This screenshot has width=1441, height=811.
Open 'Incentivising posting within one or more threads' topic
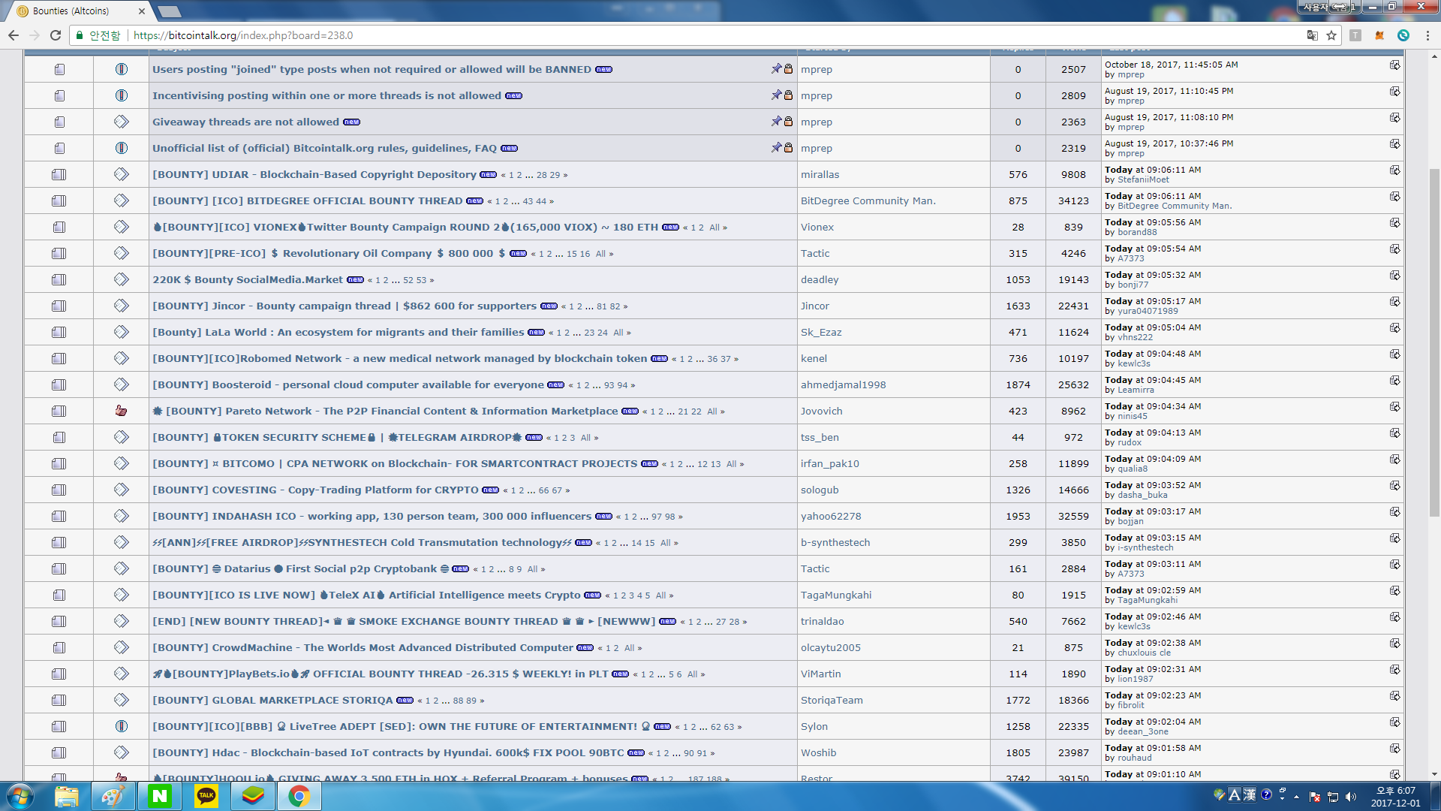[x=326, y=95]
